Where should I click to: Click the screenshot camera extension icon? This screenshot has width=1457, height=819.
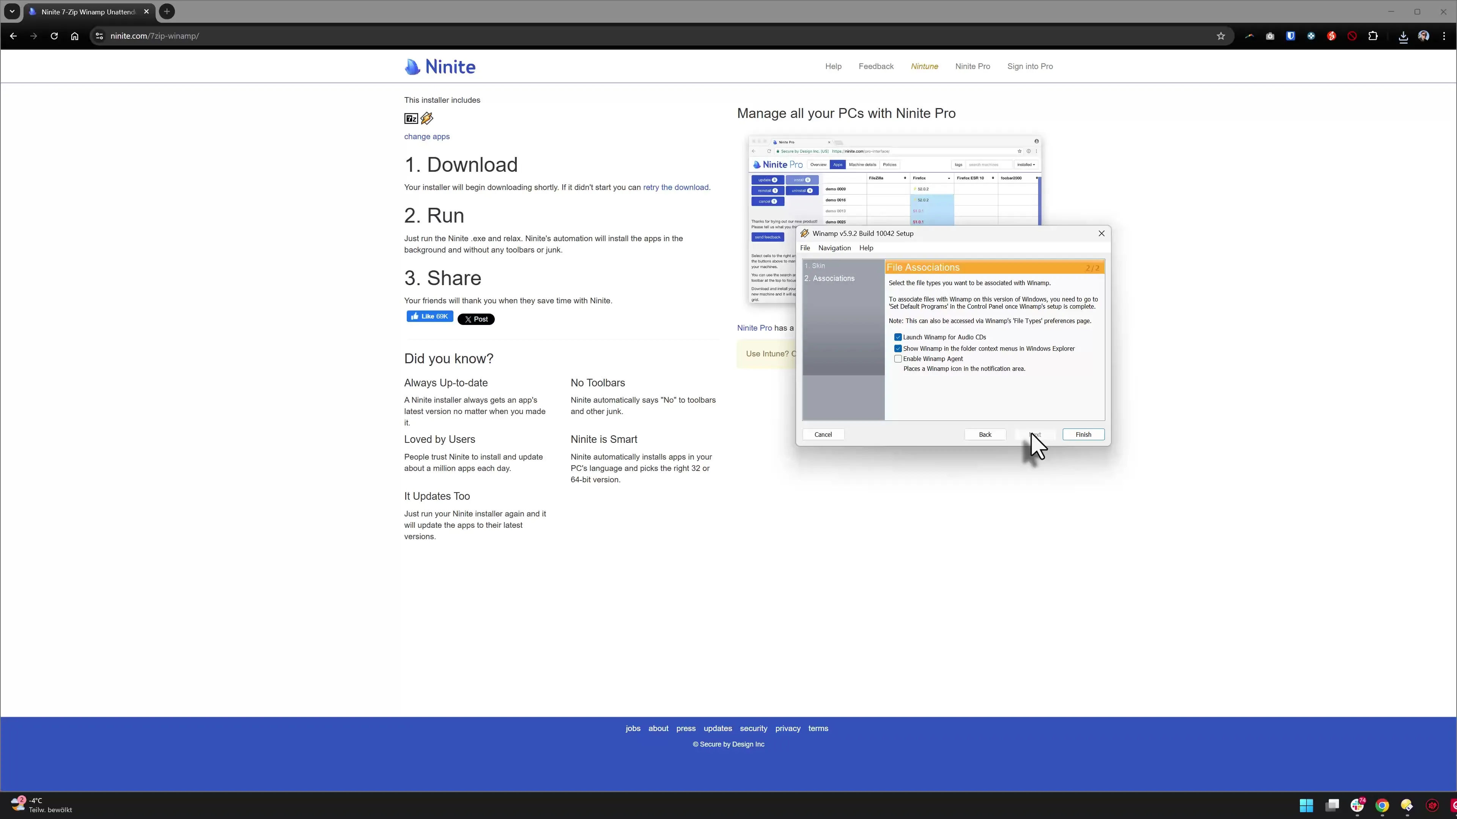(1270, 36)
